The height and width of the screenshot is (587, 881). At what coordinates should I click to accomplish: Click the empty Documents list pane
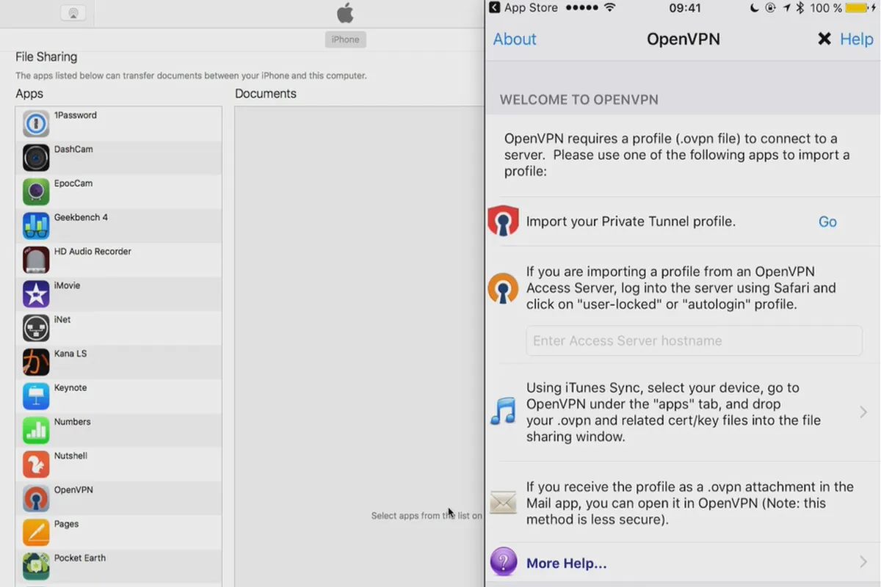(359, 346)
